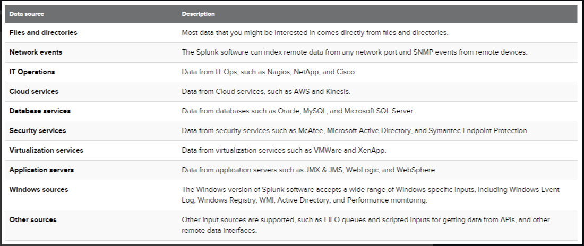Click the description mentioning McAfee and Symantec
Image resolution: width=584 pixels, height=246 pixels.
pyautogui.click(x=355, y=131)
